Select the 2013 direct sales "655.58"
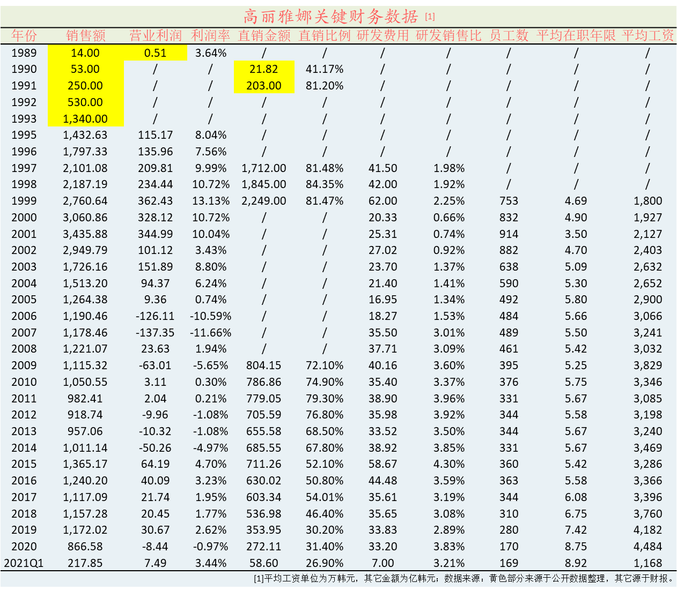This screenshot has width=677, height=590. (x=264, y=431)
